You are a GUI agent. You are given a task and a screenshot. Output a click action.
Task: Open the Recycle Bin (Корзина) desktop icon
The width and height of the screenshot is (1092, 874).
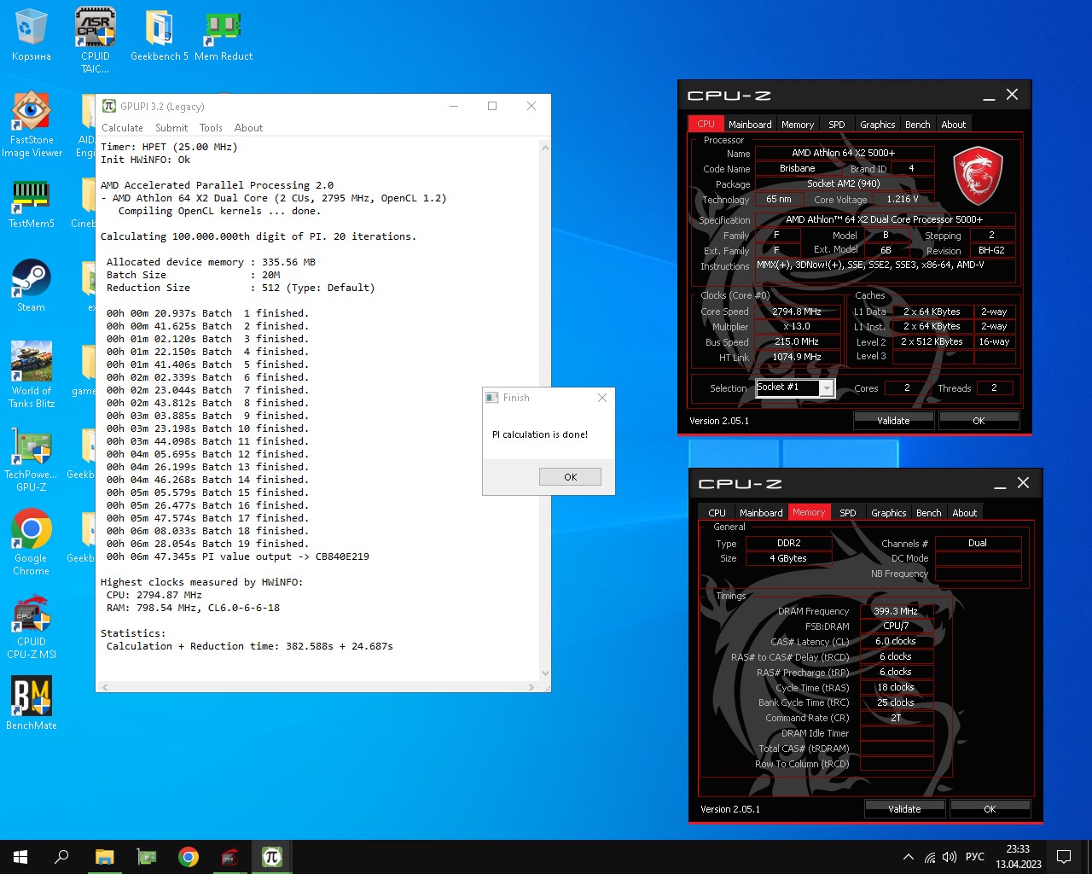click(31, 35)
